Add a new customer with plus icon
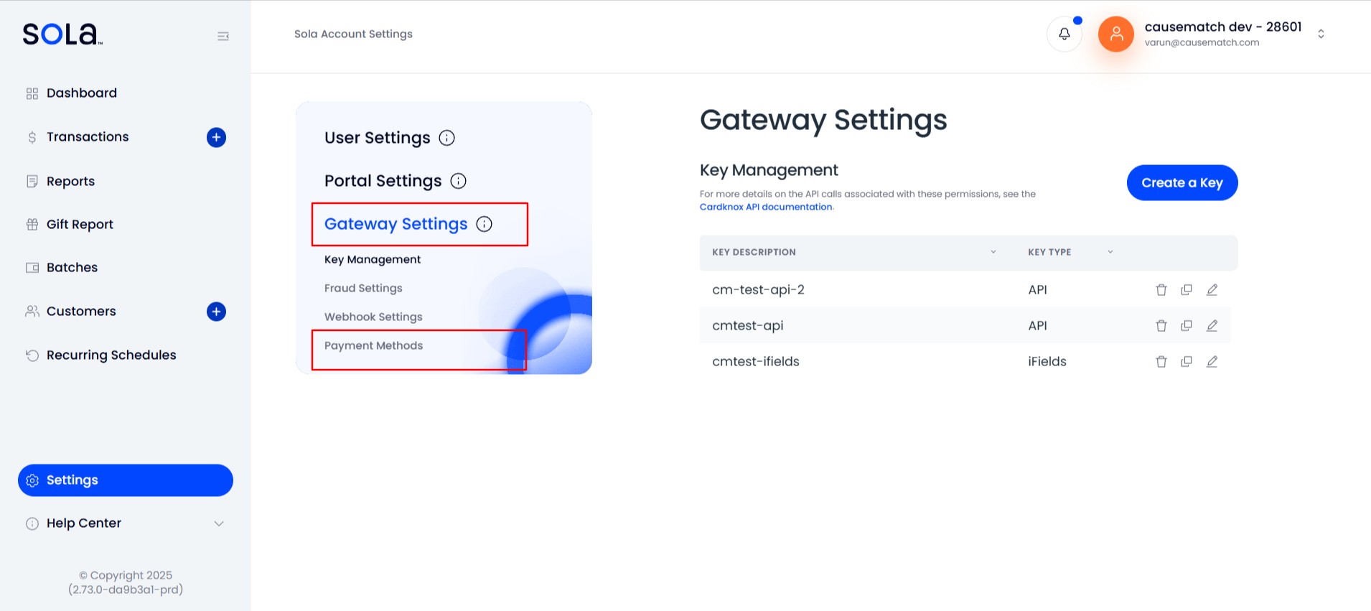Image resolution: width=1371 pixels, height=611 pixels. (x=216, y=312)
